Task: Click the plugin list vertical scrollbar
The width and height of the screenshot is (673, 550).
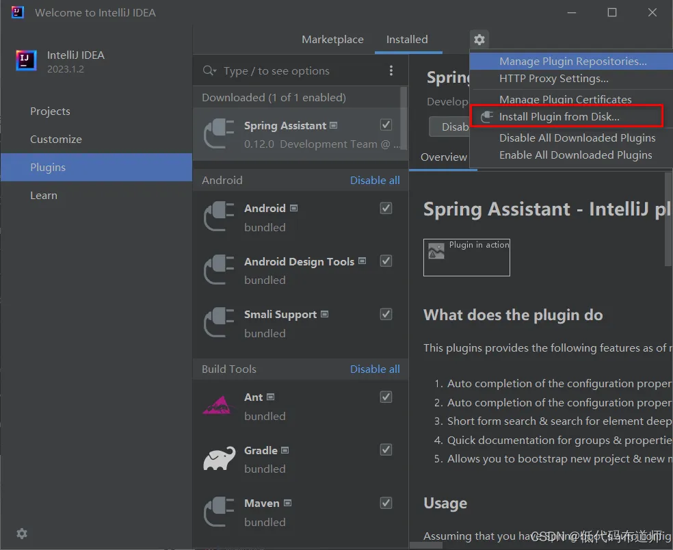Action: [x=404, y=118]
